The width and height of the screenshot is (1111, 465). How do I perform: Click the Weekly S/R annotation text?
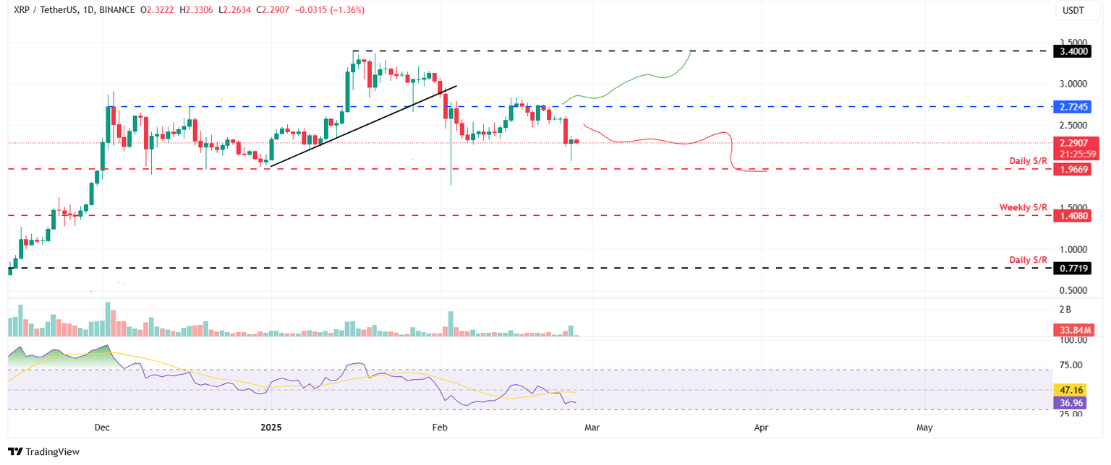(x=1023, y=207)
